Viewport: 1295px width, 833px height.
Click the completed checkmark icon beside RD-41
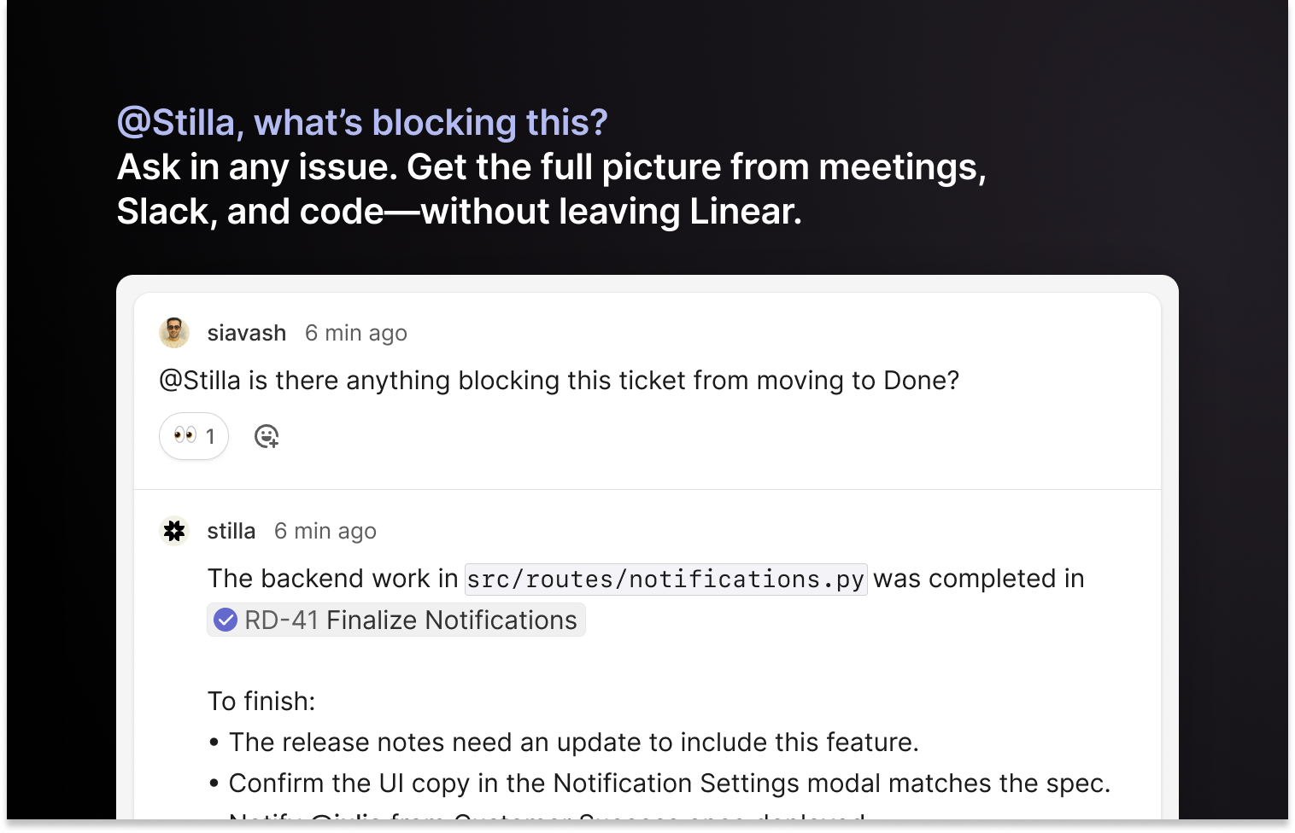point(226,620)
